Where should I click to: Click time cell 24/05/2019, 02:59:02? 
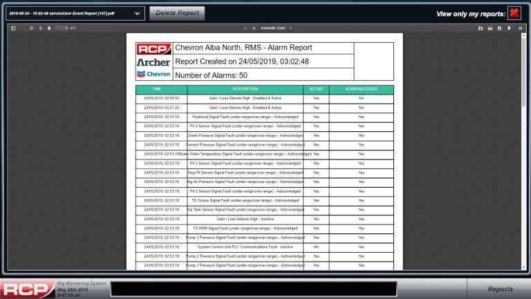click(x=161, y=99)
